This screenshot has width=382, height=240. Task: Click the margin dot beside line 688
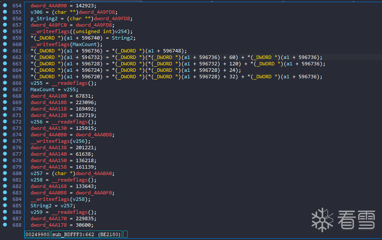[x=5, y=225]
